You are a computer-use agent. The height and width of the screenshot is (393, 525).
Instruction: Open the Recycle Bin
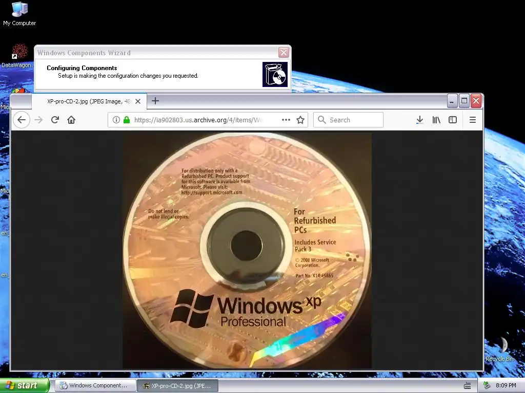click(x=499, y=349)
